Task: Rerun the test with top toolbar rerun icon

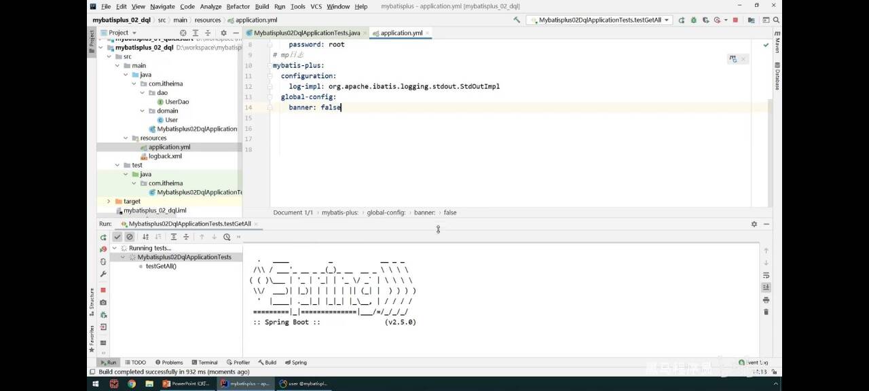Action: [x=681, y=20]
